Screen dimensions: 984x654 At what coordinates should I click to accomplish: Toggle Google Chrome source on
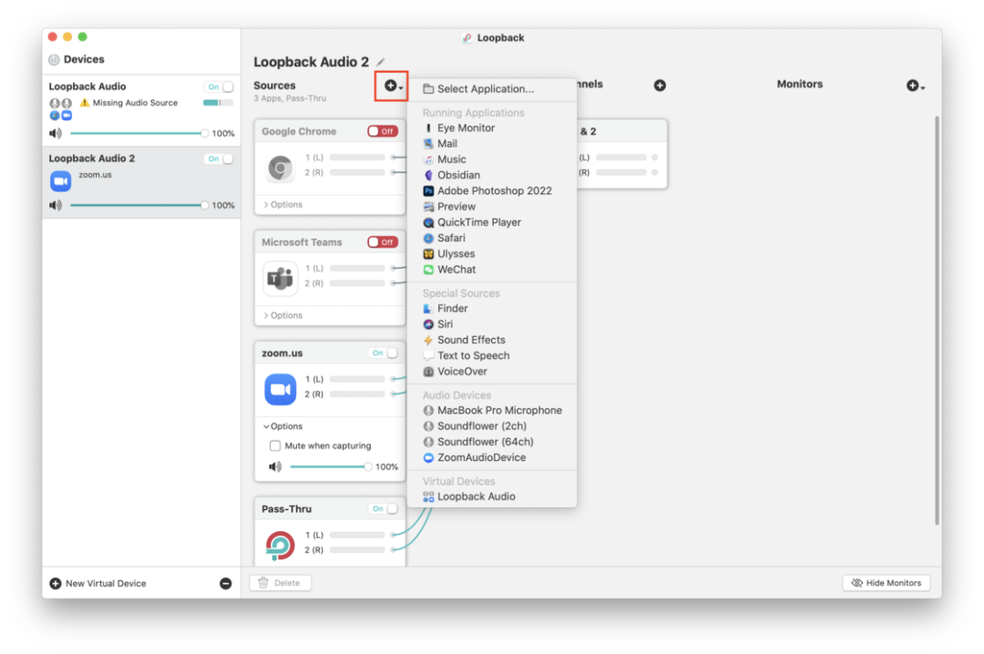[382, 131]
